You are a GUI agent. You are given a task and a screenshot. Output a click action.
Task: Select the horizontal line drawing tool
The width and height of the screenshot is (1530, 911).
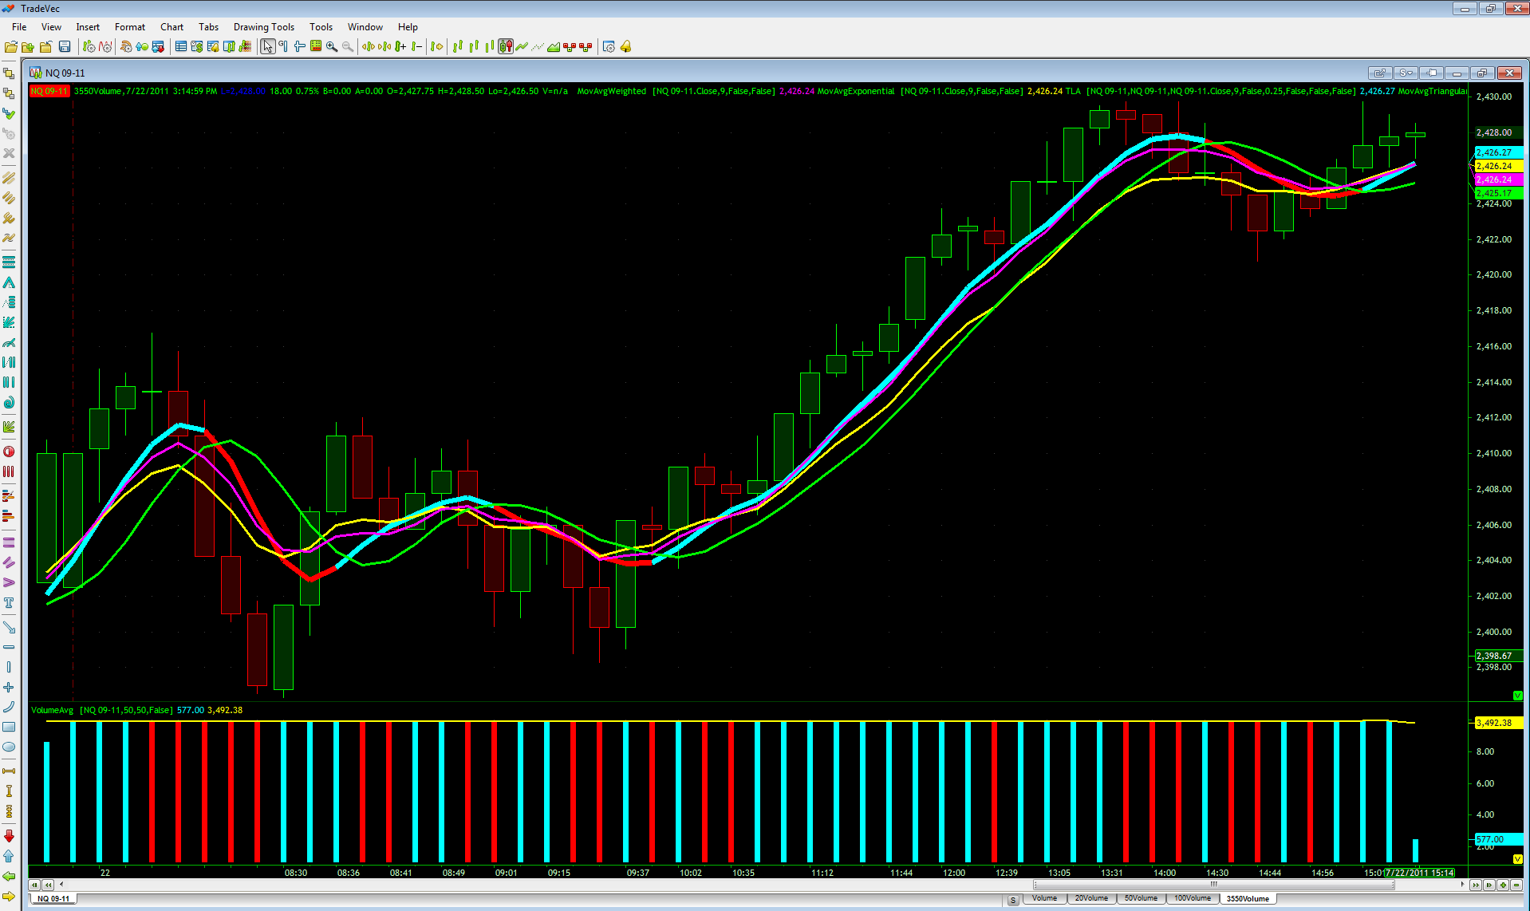[9, 647]
